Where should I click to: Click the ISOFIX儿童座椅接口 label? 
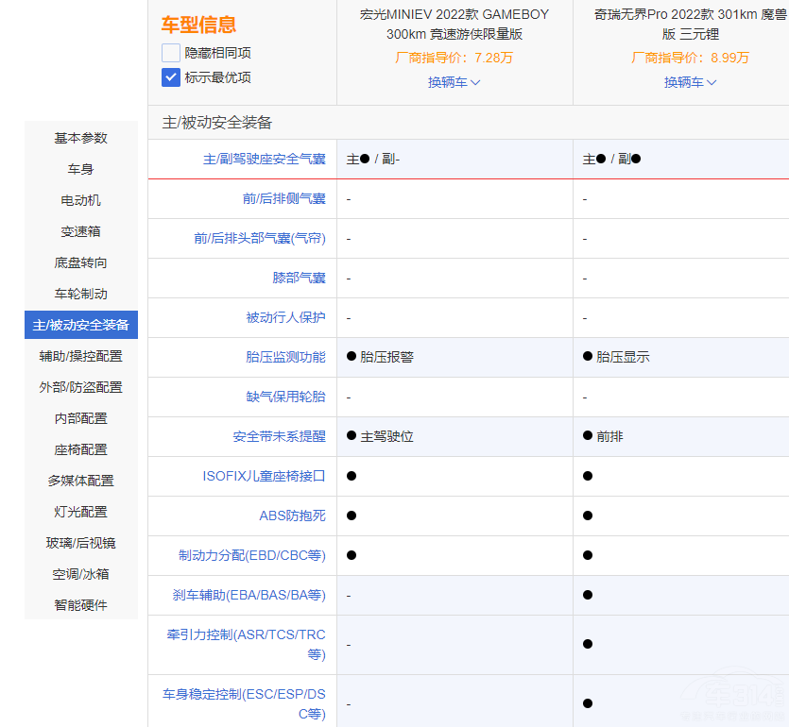point(264,476)
